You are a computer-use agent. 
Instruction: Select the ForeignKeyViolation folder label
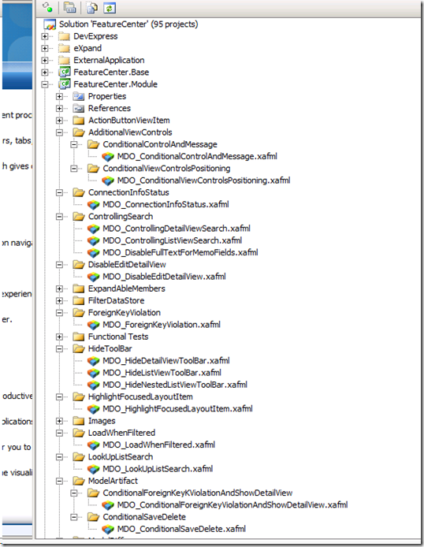(x=125, y=313)
